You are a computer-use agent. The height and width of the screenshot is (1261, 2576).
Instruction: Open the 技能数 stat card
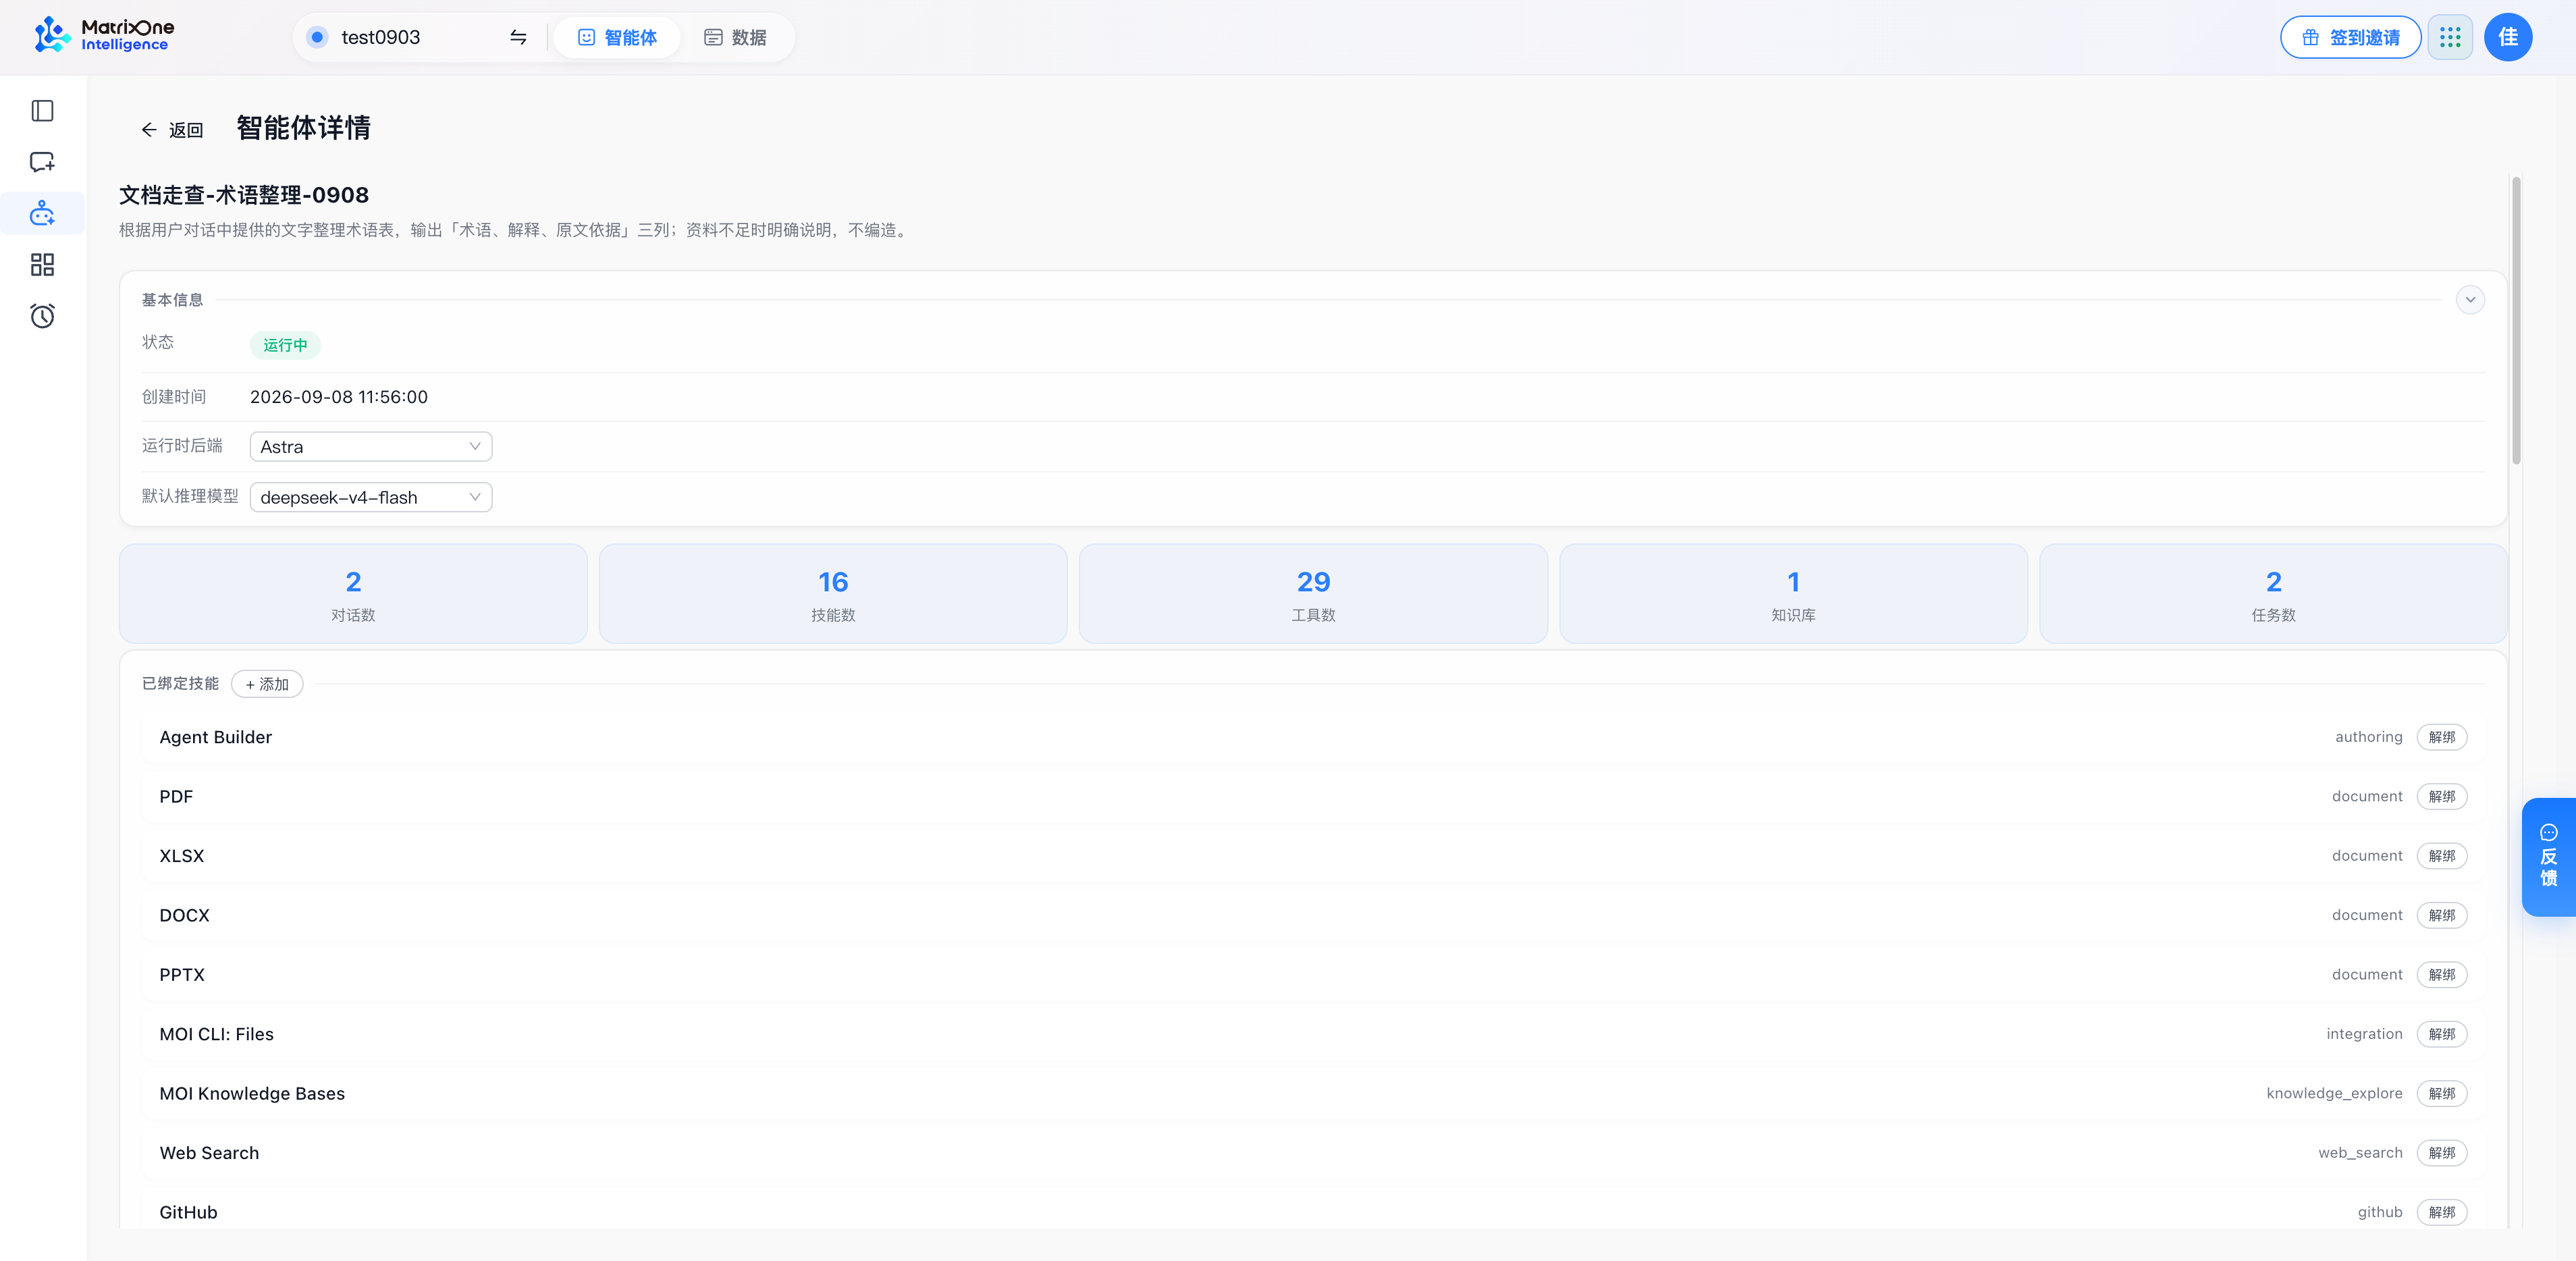pos(833,594)
